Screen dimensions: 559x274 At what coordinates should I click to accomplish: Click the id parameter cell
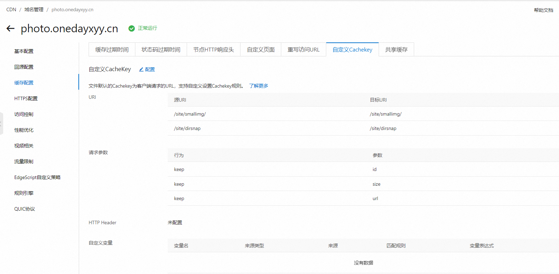(x=374, y=169)
